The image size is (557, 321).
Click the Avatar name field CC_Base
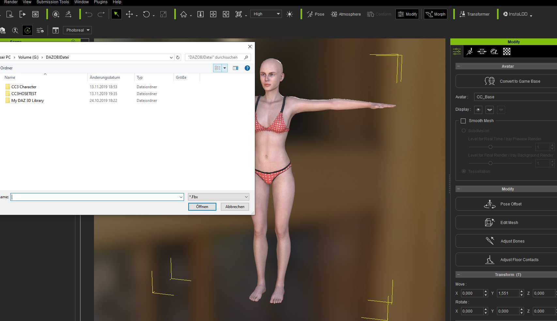tap(516, 97)
